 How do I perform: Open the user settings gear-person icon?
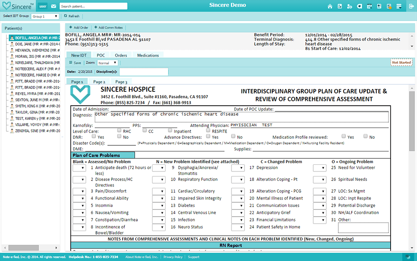pos(349,6)
